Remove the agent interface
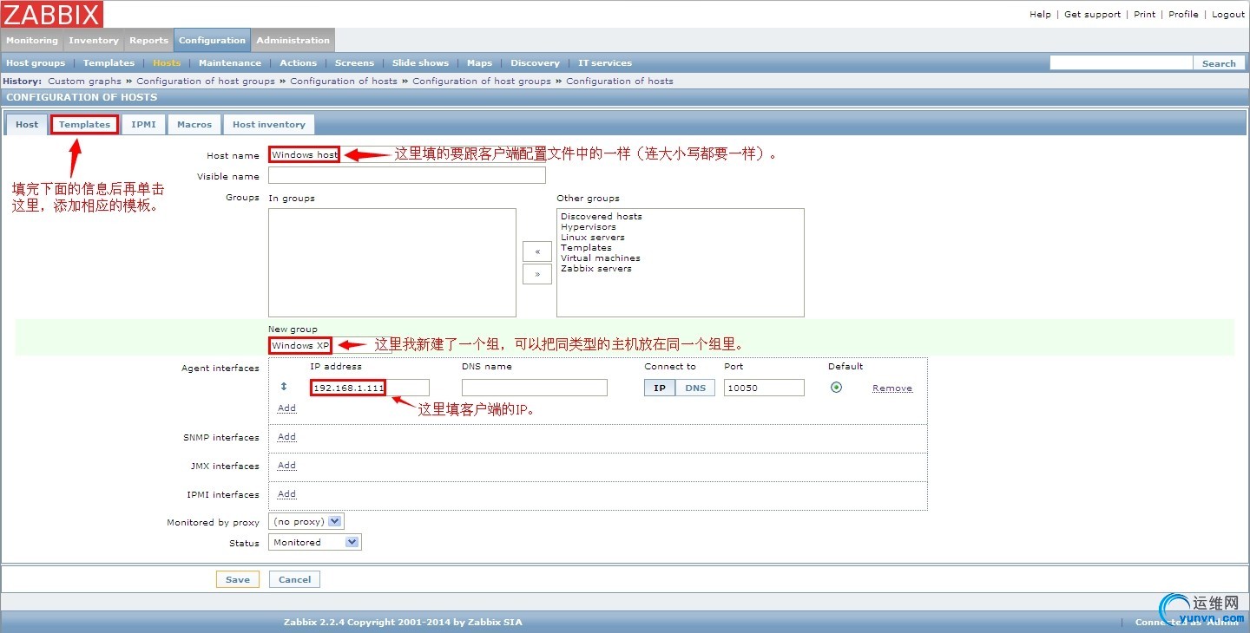The image size is (1250, 633). pos(892,388)
